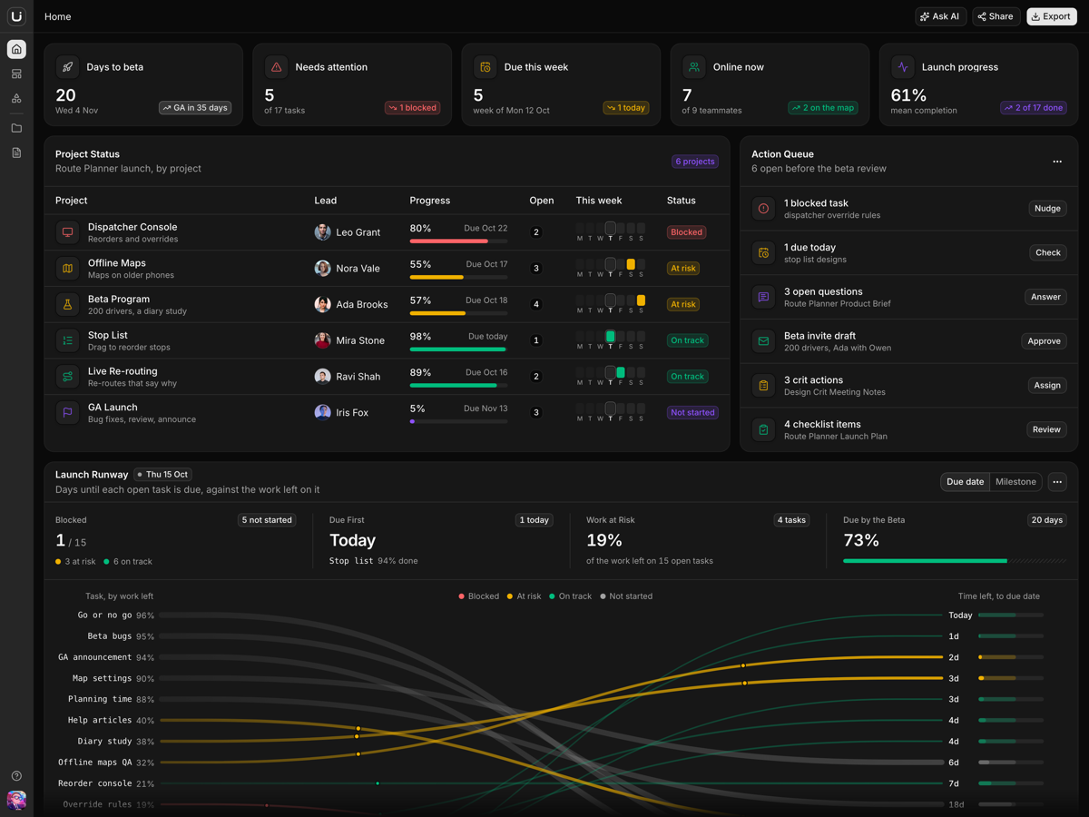Click the list icon for Stop List
This screenshot has height=817, width=1089.
[67, 340]
